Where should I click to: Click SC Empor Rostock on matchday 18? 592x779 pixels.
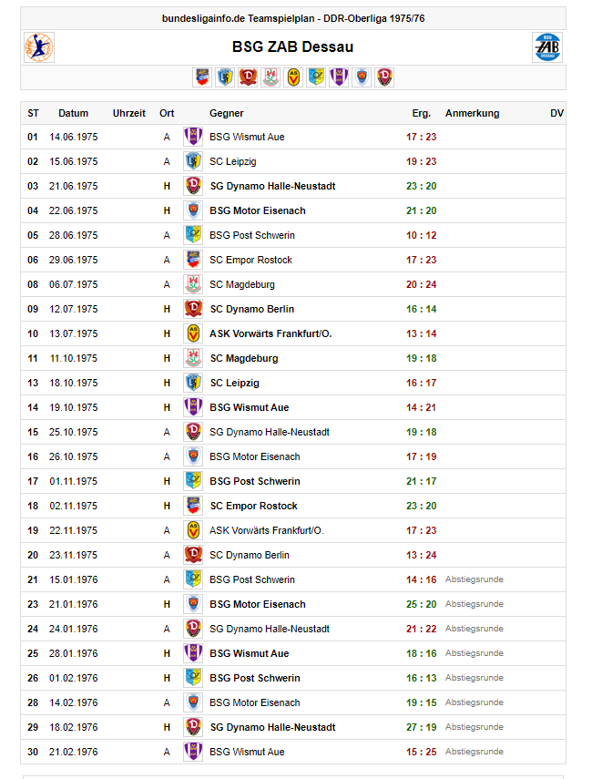pyautogui.click(x=254, y=506)
